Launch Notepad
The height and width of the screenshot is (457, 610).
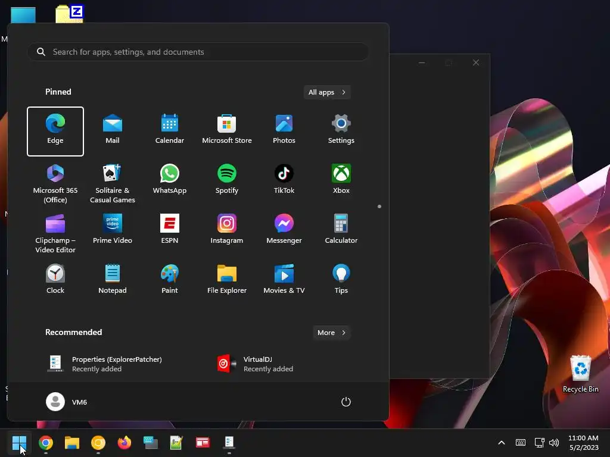(x=113, y=281)
